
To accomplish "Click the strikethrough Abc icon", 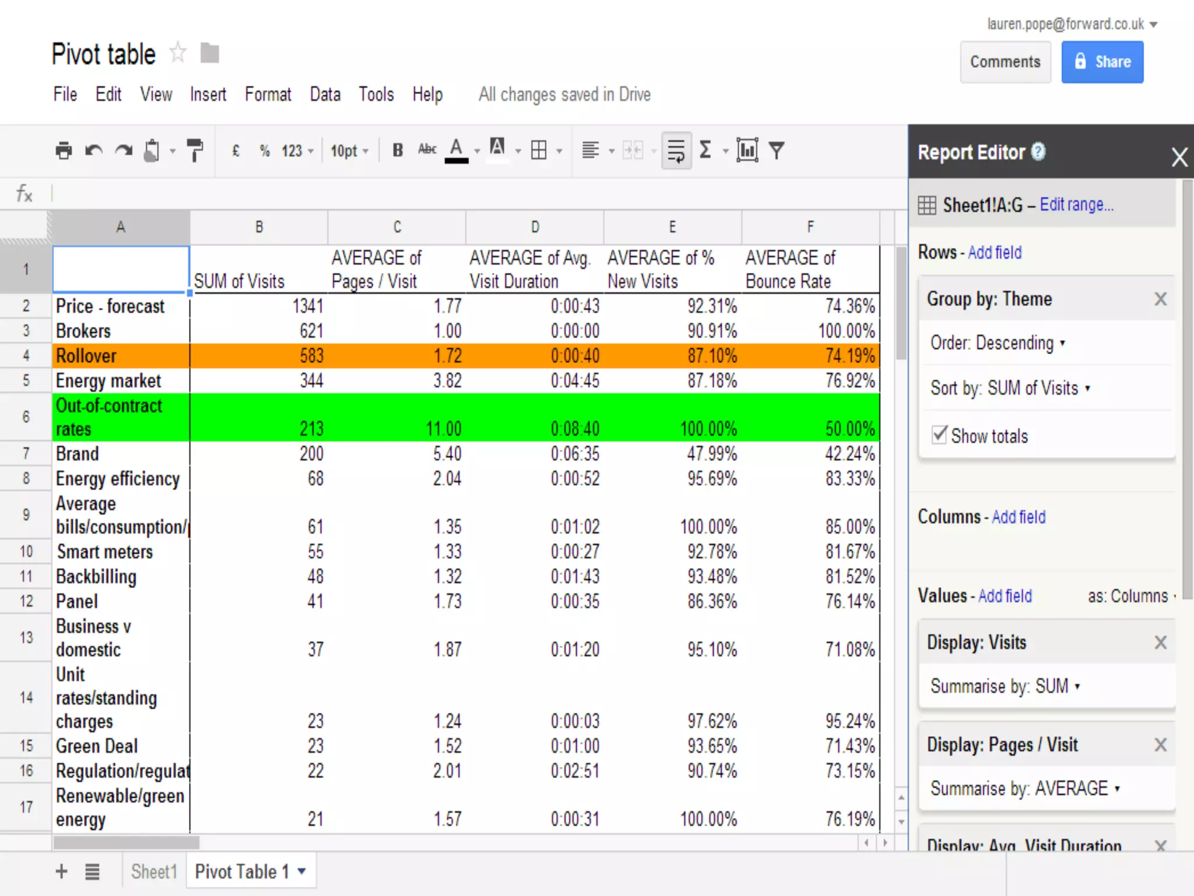I will (427, 150).
